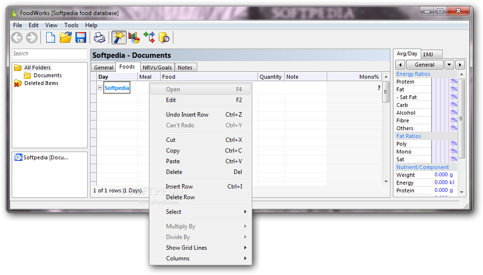This screenshot has width=483, height=275.
Task: Click the previous arrow beside General button
Action: tap(400, 65)
